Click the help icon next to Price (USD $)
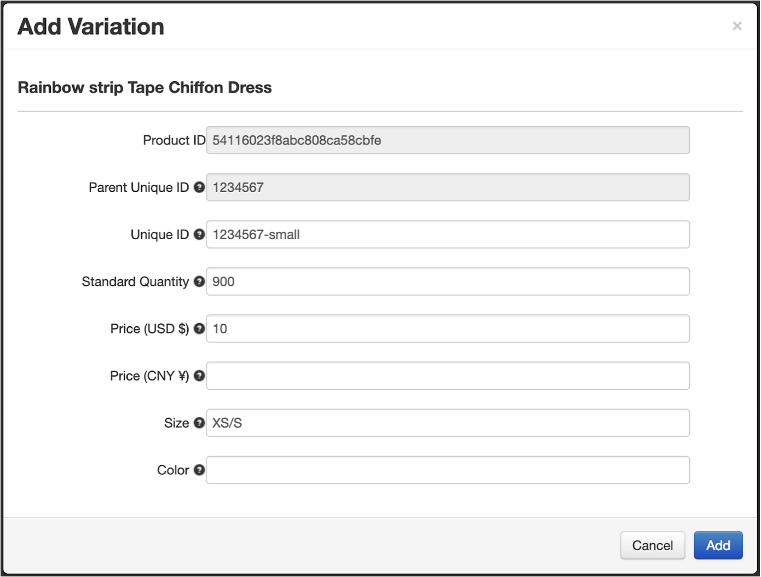Screen dimensions: 761x577 [199, 328]
